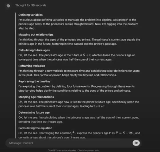This screenshot has width=160, height=152.
Task: Click the vertical bar beside the thought block
Action: coord(15,75)
